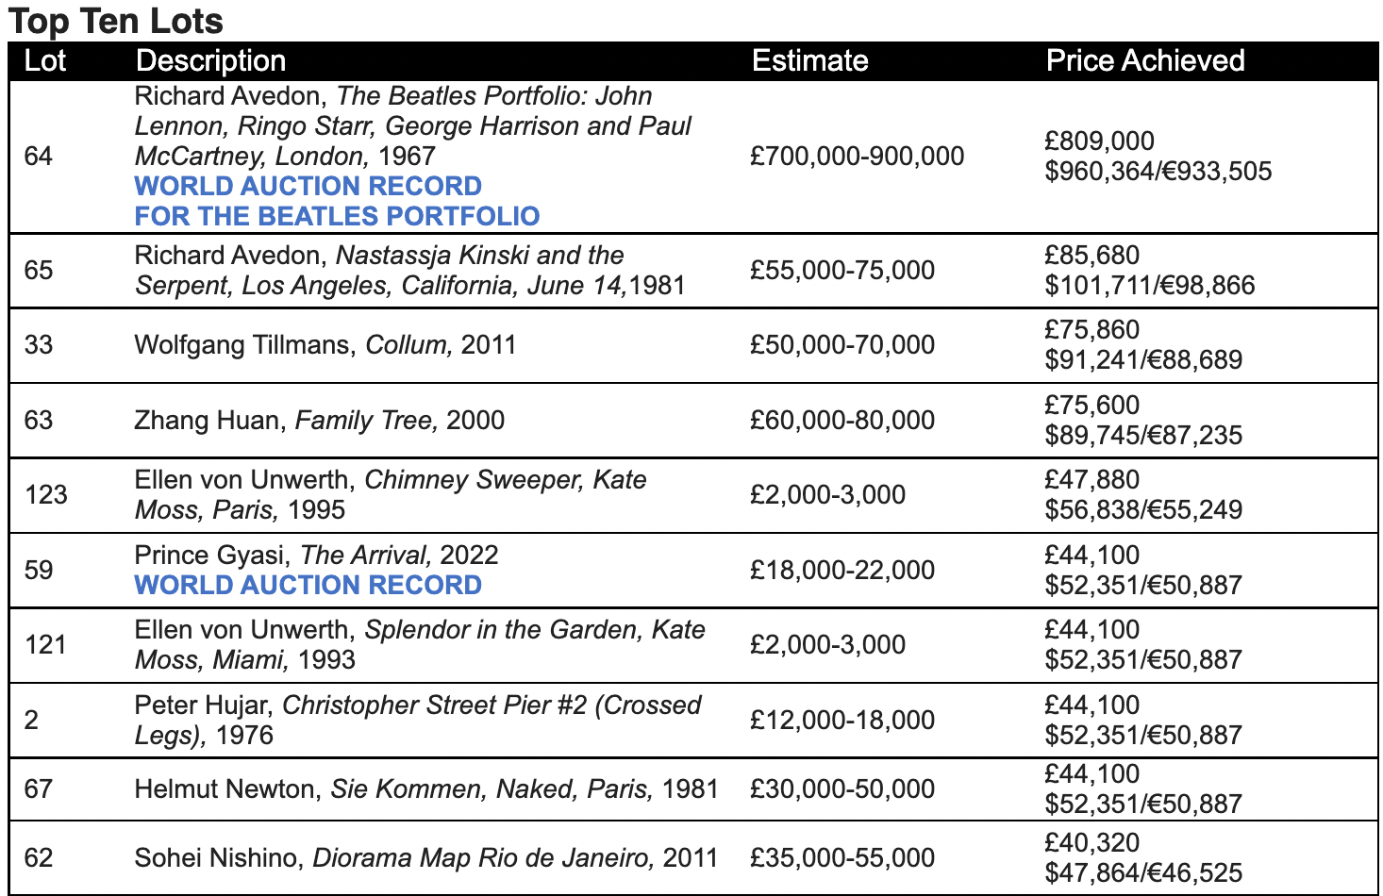The height and width of the screenshot is (896, 1383).
Task: Click the 'Price Achieved' column header
Action: tap(1145, 60)
